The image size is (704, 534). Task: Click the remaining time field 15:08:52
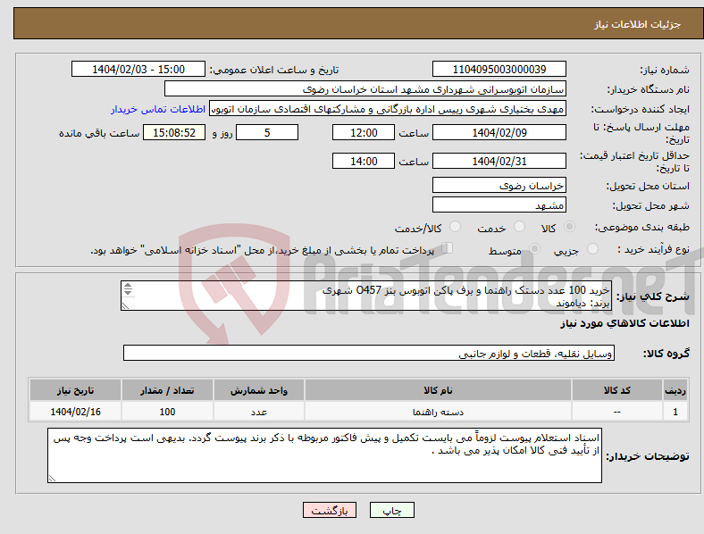tap(174, 133)
